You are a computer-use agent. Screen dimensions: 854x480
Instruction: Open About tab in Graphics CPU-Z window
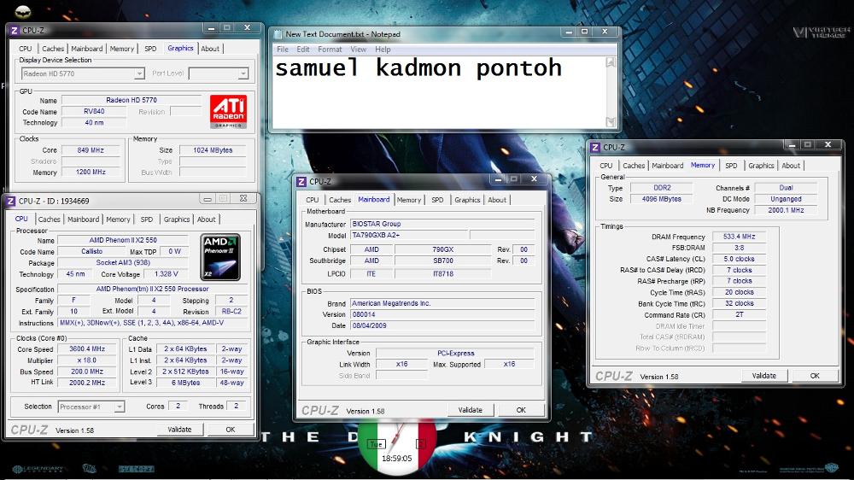210,49
